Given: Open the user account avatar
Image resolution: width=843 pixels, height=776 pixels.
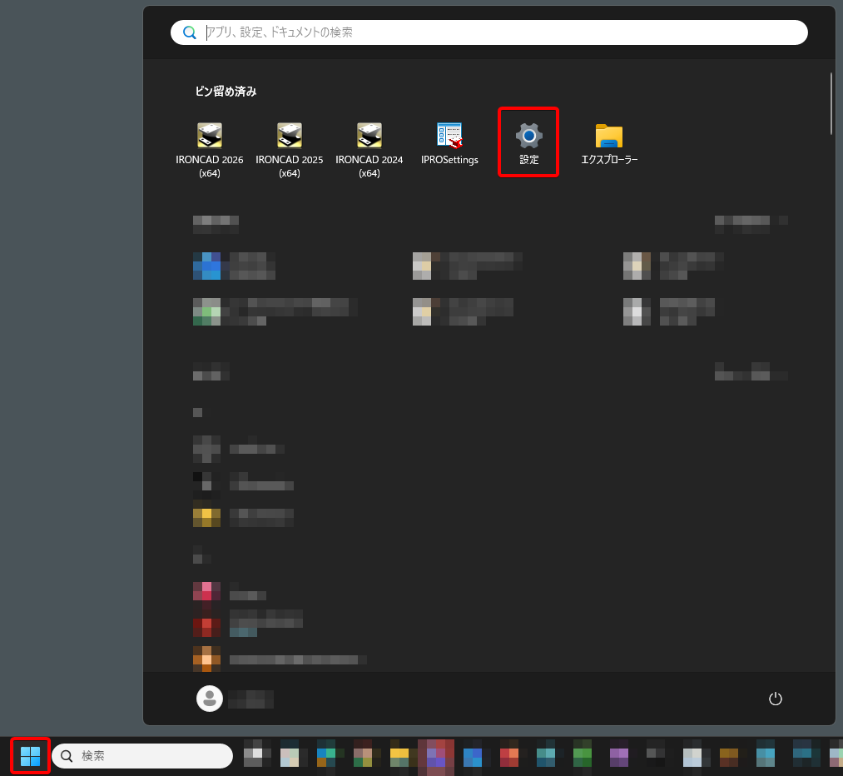Looking at the screenshot, I should tap(210, 699).
